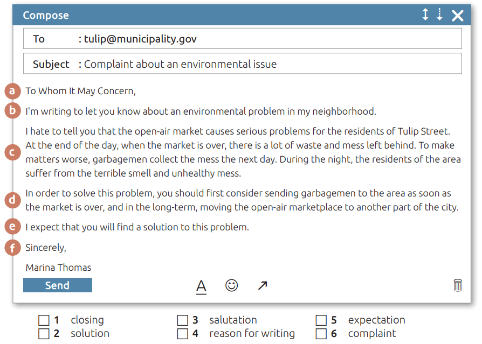
Task: Discard draft with the trash can icon
Action: [x=458, y=285]
